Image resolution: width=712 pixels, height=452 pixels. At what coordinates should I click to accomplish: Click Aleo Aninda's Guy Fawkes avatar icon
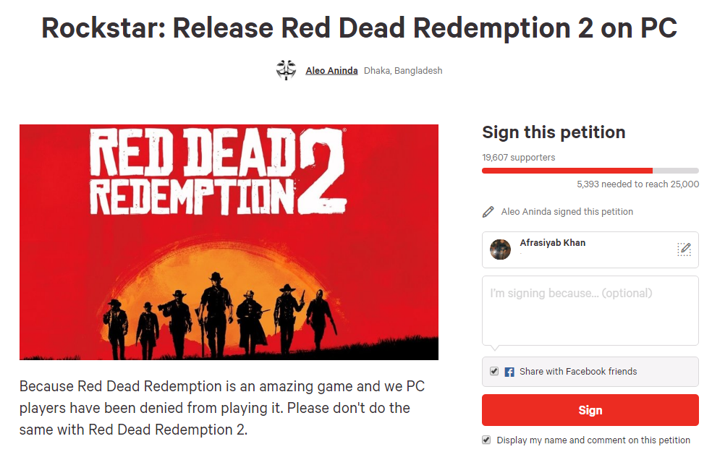[x=286, y=70]
